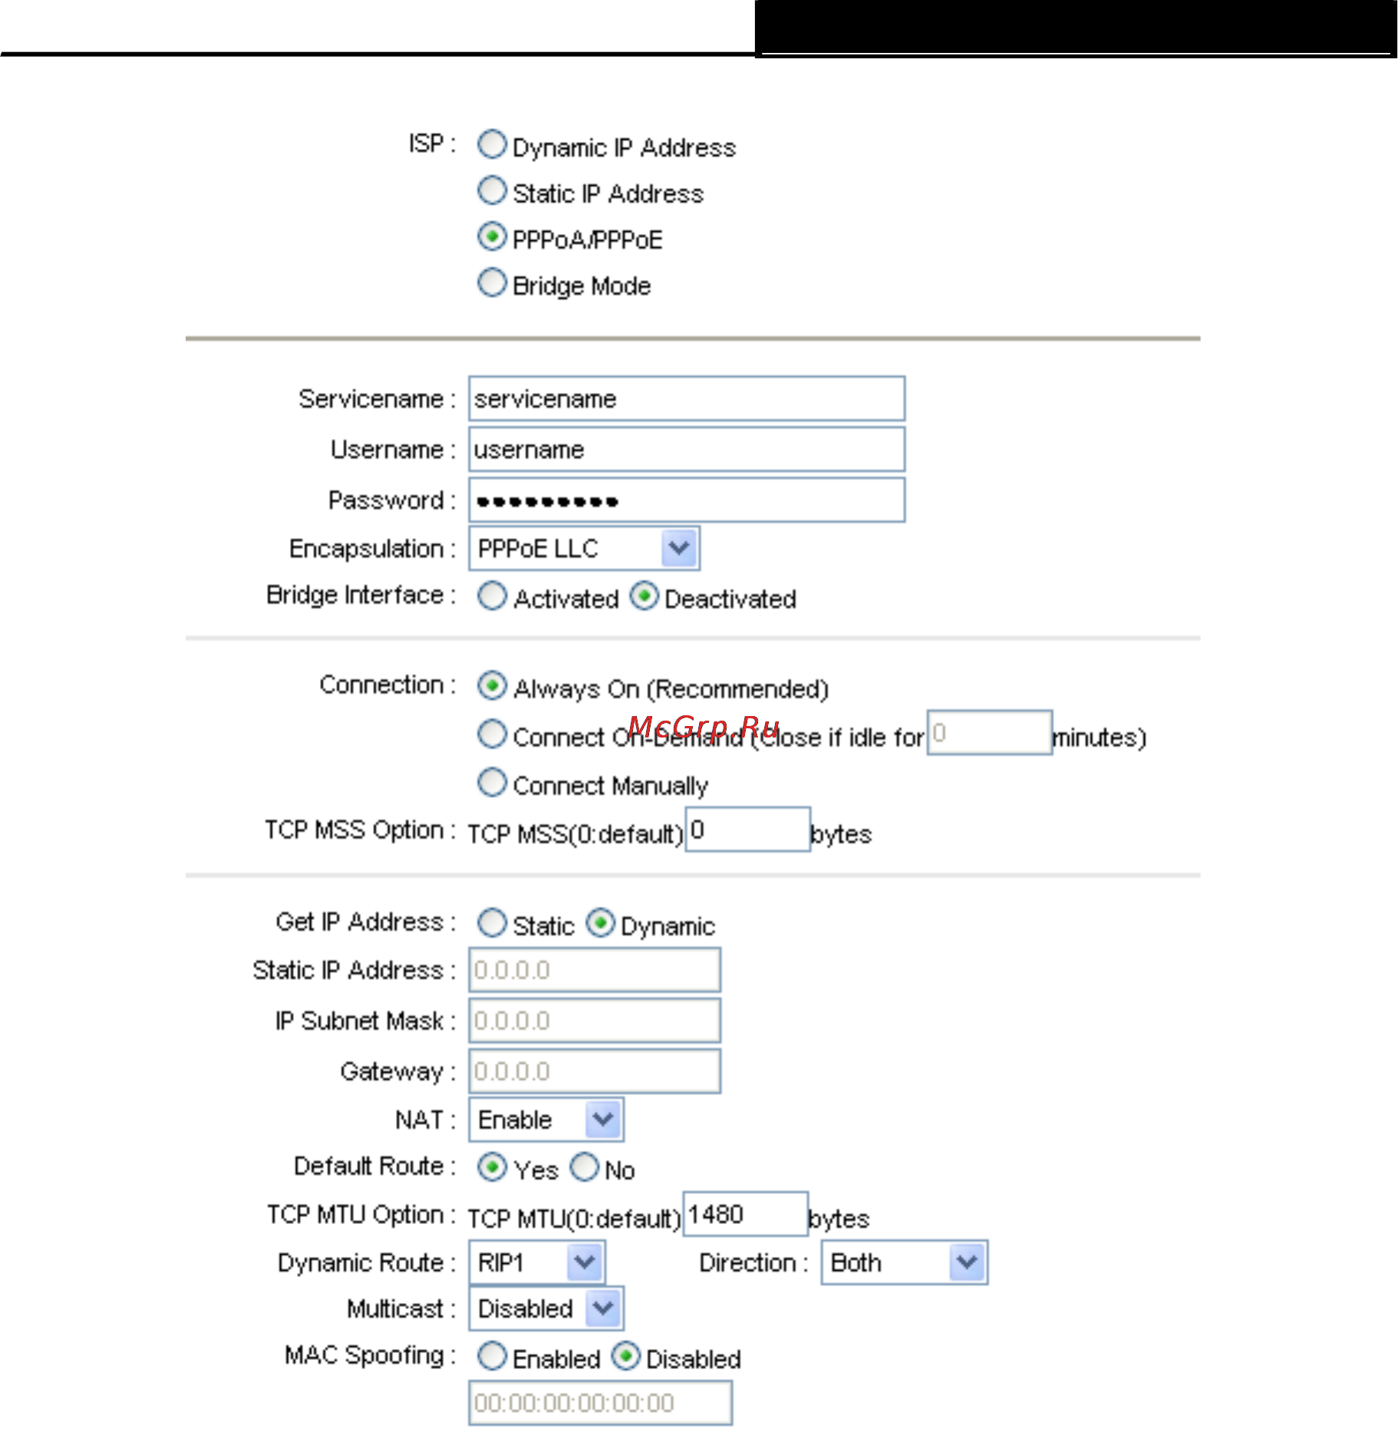Viewport: 1398px width, 1452px height.
Task: Click the TCP MSS bytes field
Action: tap(748, 829)
